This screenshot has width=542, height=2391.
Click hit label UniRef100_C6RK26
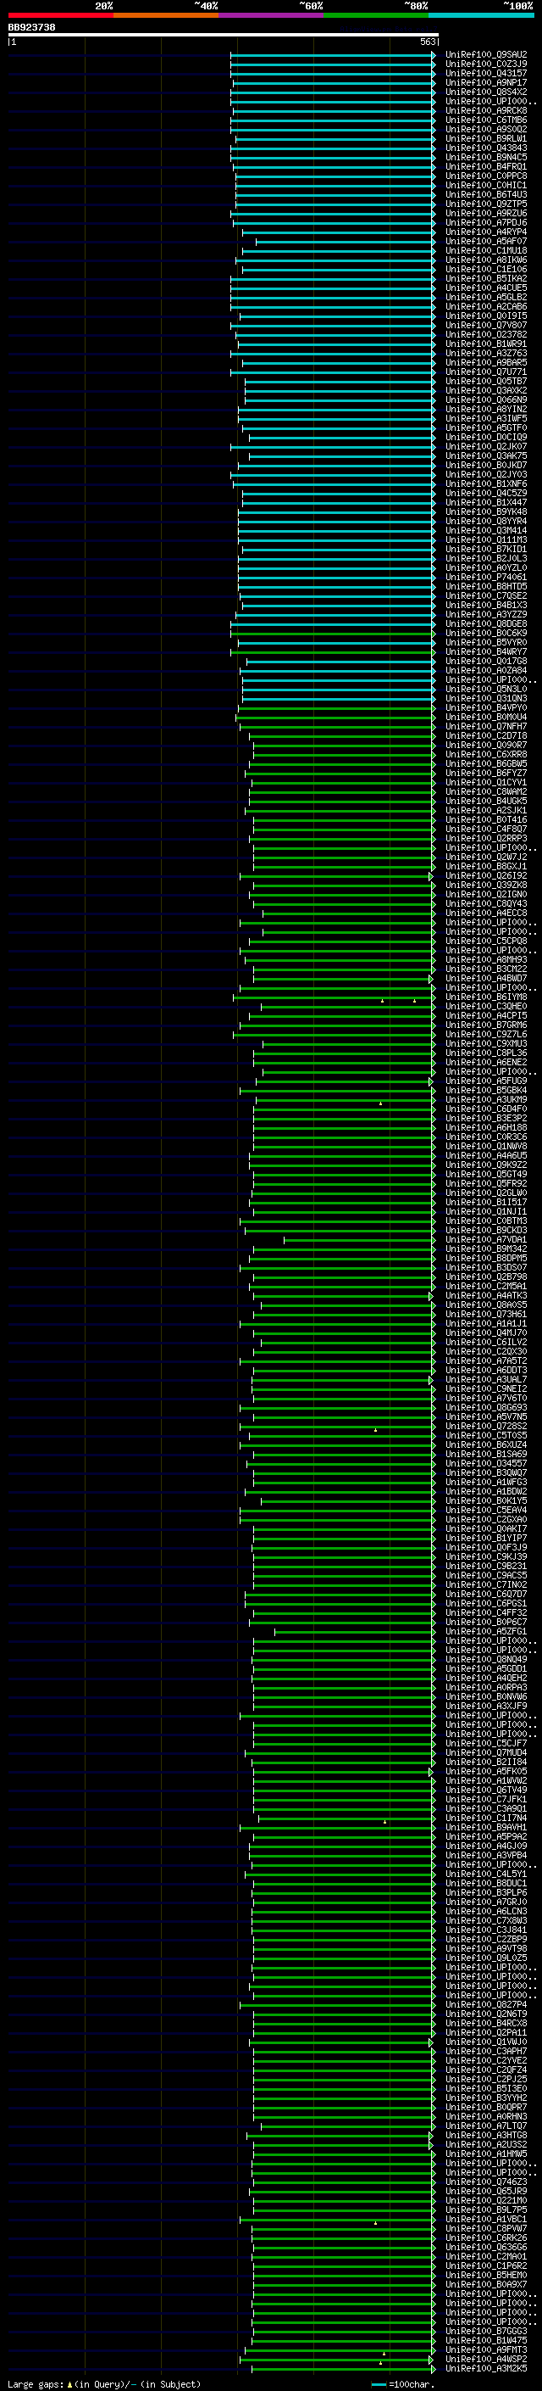[486, 2237]
